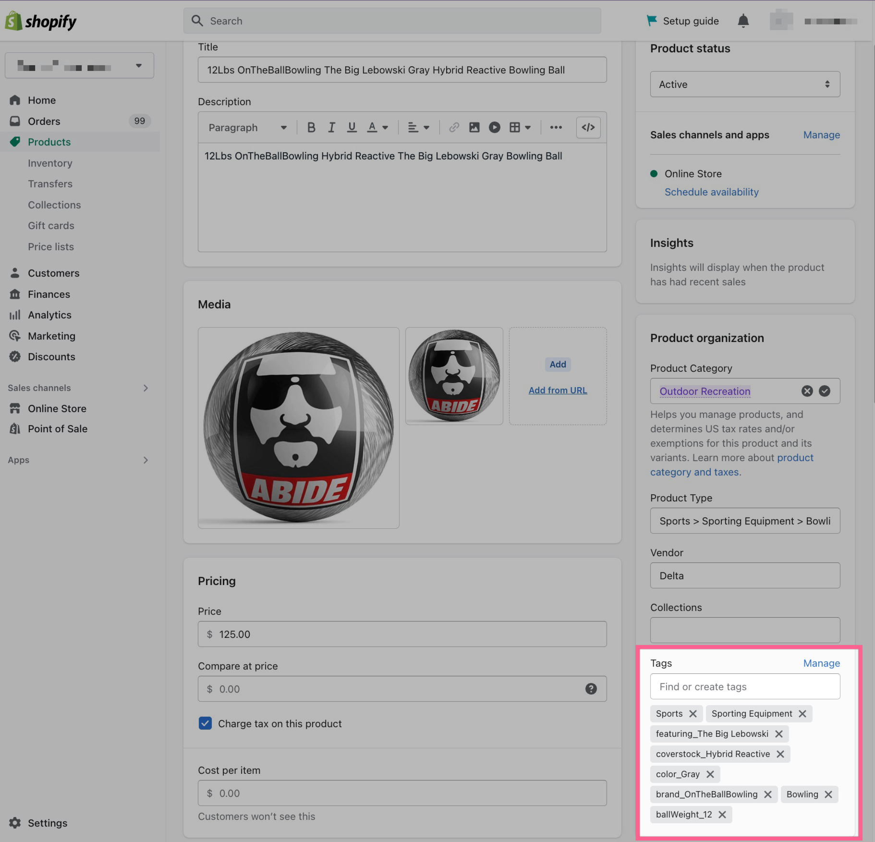Click the Collections field

click(x=745, y=631)
